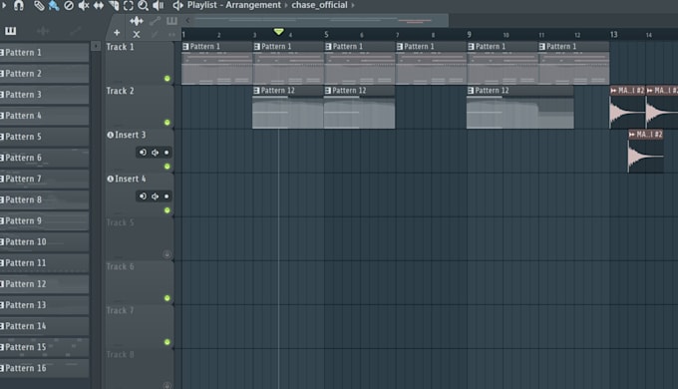Screen dimensions: 678x389
Task: Mute Track 7 with green LED
Action: click(x=168, y=342)
